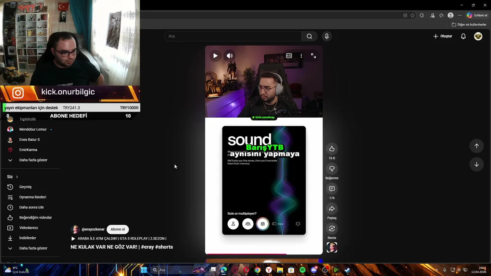
Task: Open the Edge extensions puzzle icon
Action: click(422, 15)
